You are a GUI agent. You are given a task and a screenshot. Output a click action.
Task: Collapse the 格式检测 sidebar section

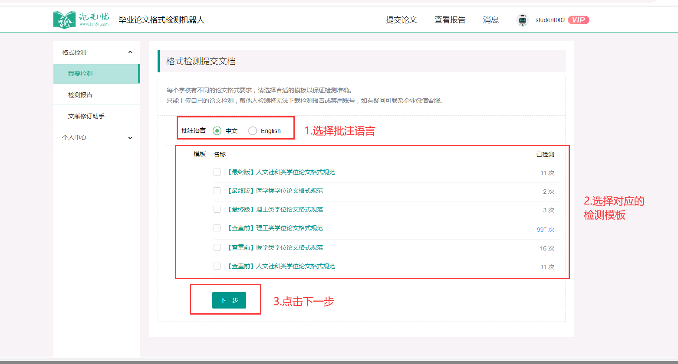(130, 52)
